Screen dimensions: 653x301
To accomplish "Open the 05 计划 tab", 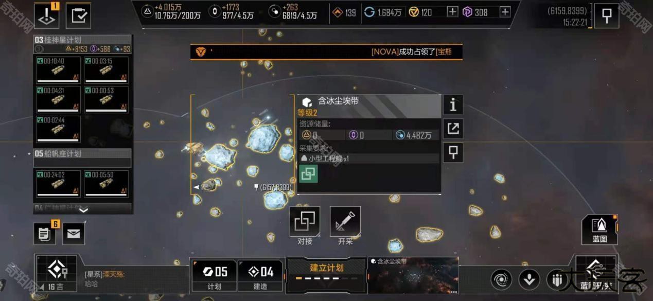I will point(215,276).
